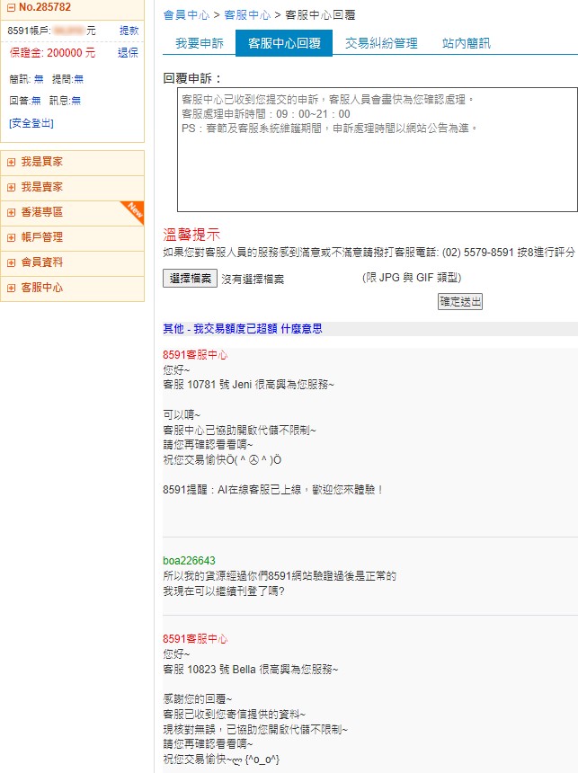578x773 pixels.
Task: Click the 客服 10781 號 Jeni line
Action: pos(249,385)
